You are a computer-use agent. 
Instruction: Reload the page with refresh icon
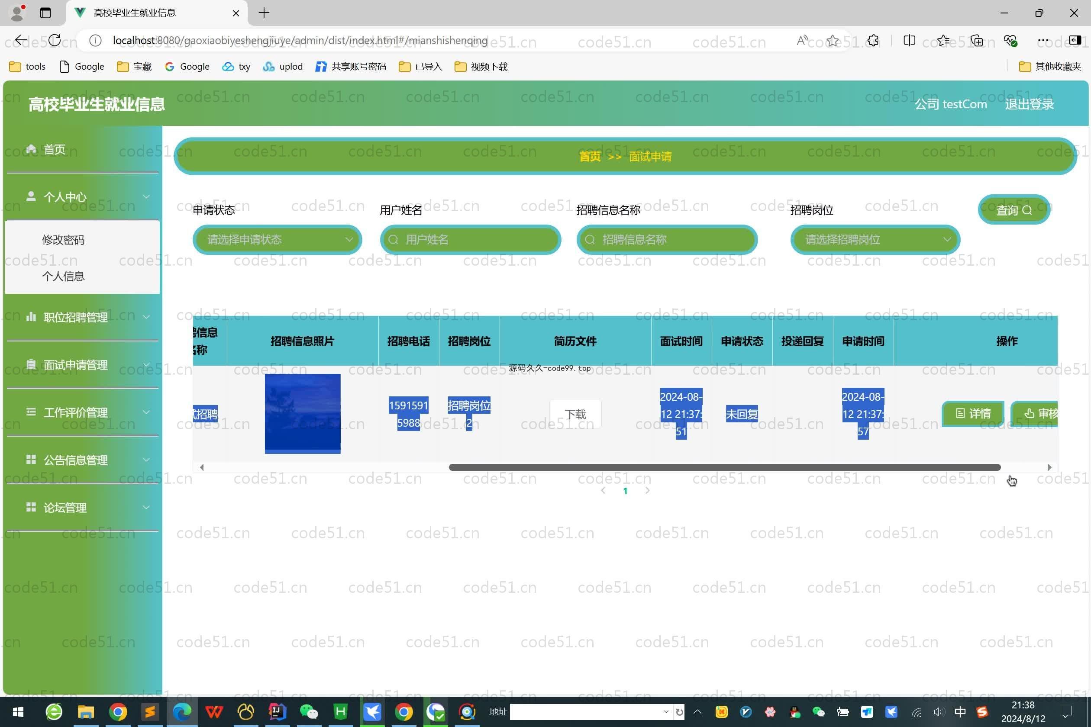[54, 41]
